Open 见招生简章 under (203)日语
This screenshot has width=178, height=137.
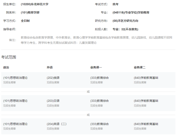click(x=53, y=106)
